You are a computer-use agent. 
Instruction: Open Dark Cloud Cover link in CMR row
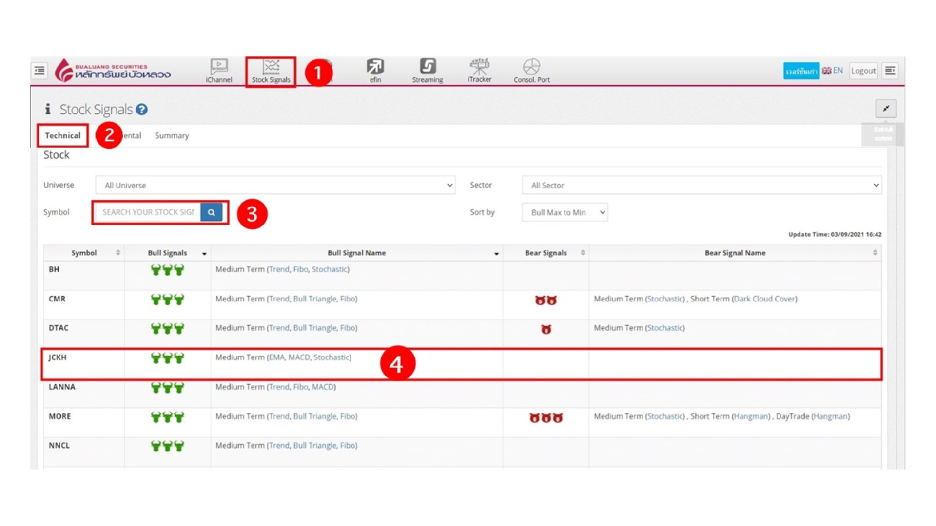[764, 299]
